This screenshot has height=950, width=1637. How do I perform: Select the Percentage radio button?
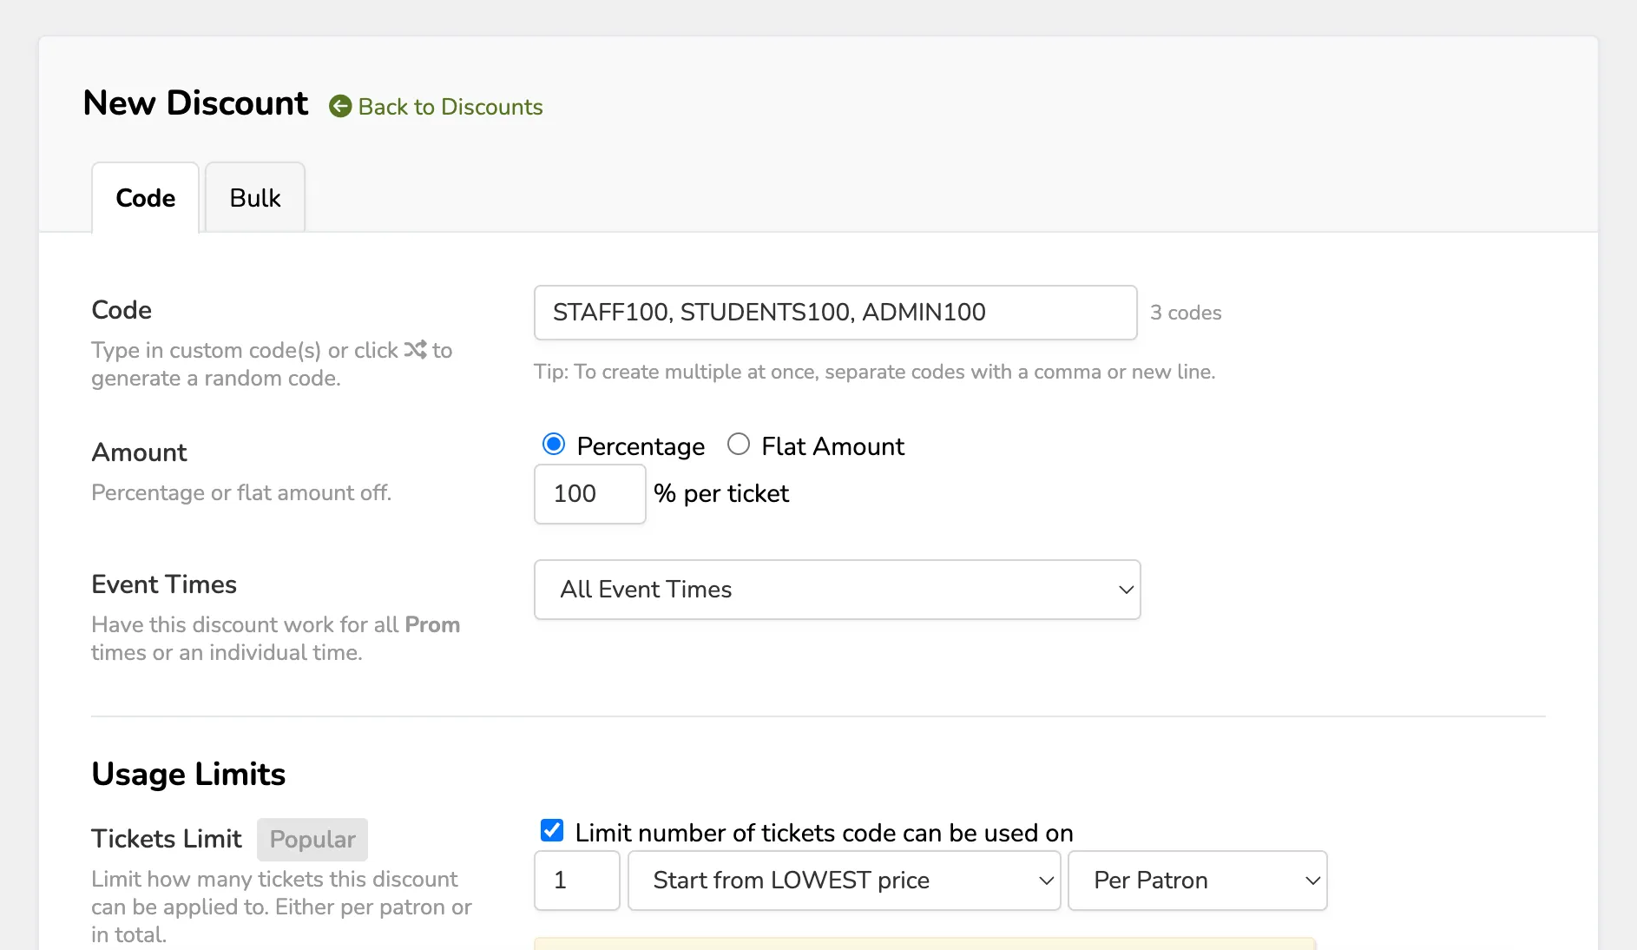tap(553, 445)
